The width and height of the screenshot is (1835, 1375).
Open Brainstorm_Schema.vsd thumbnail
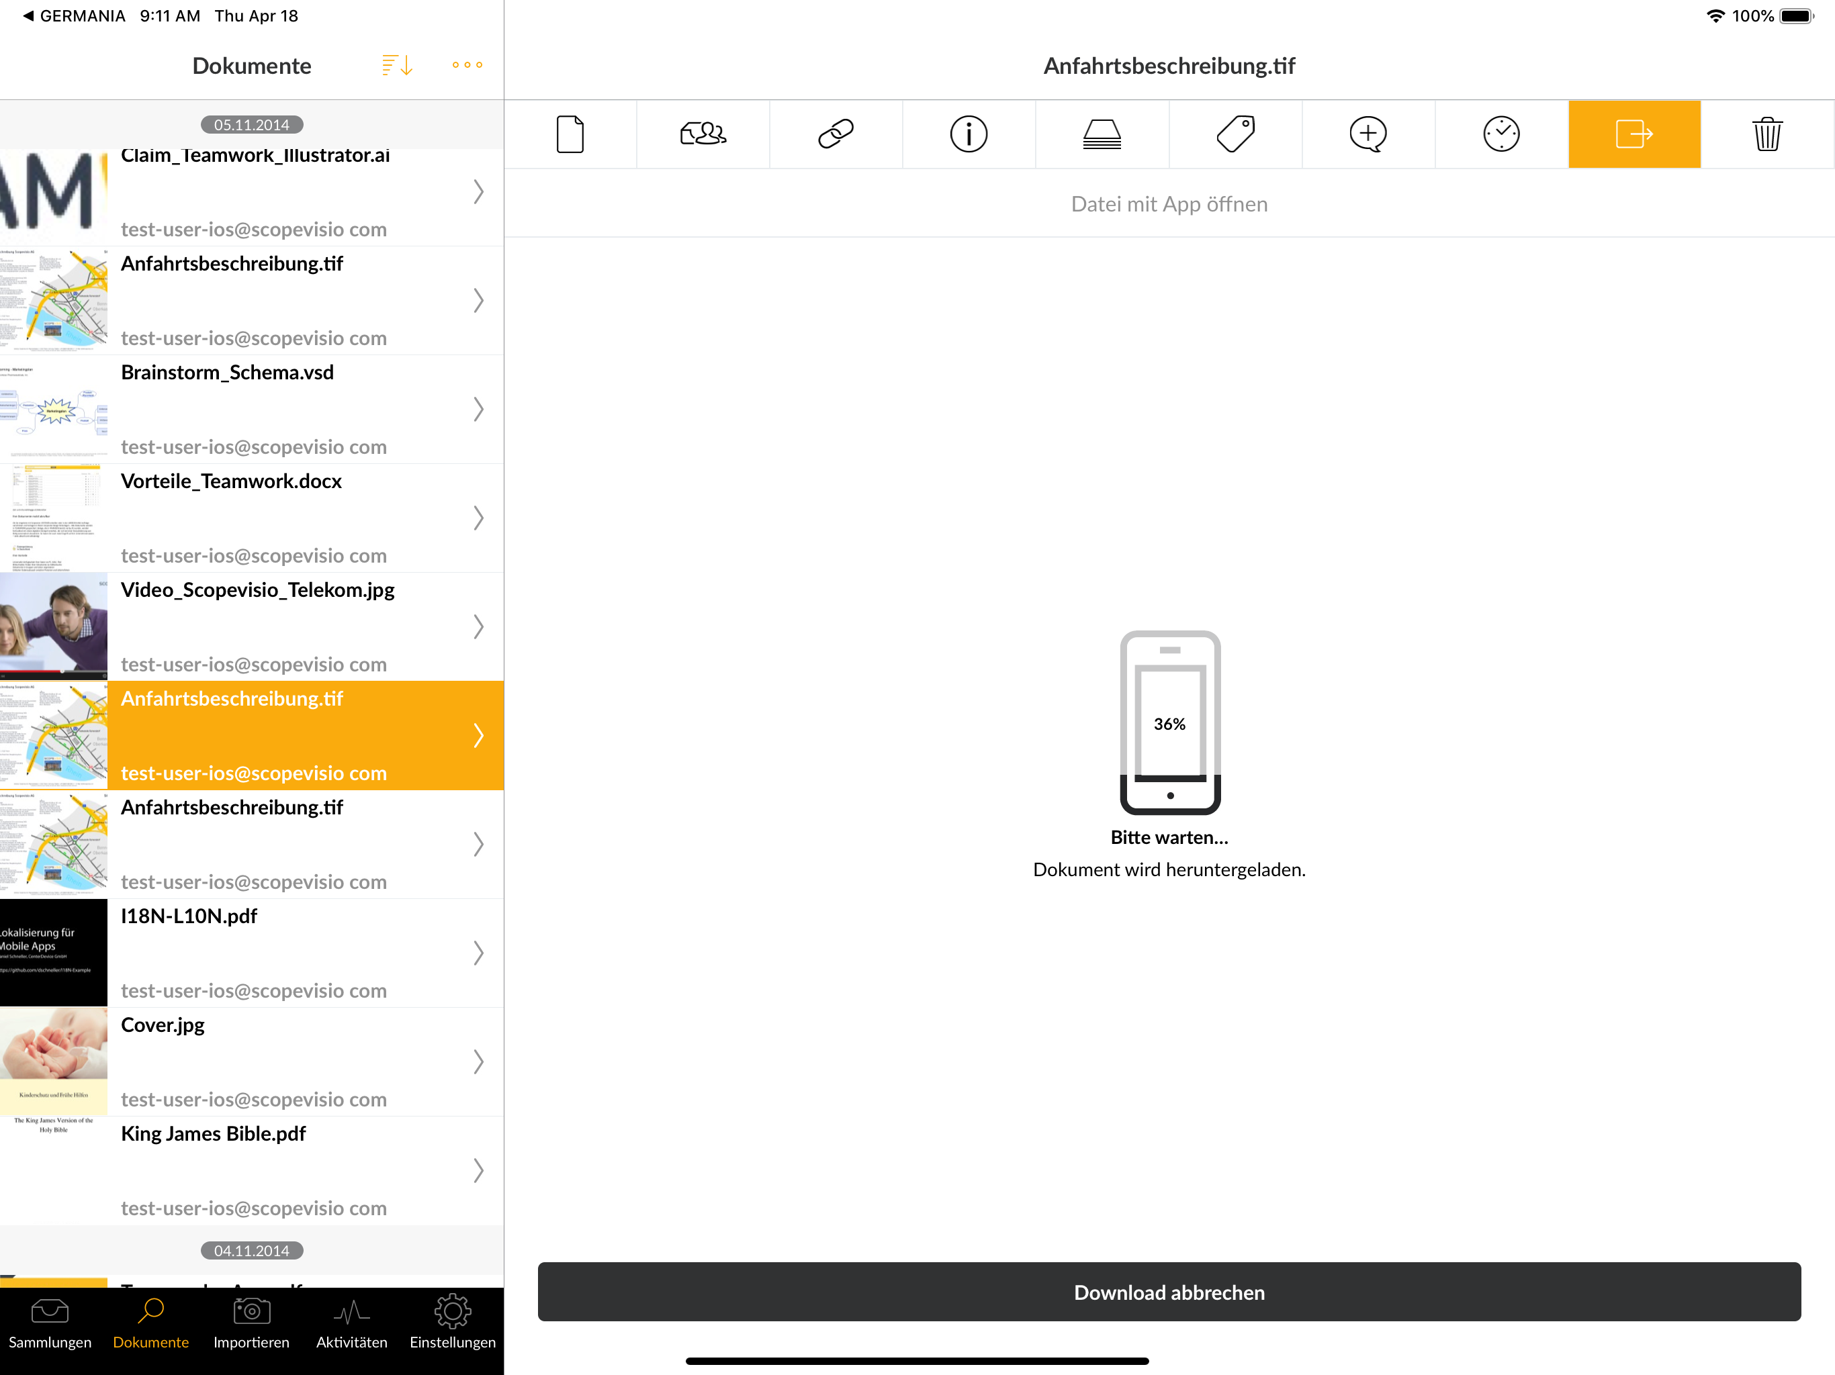pyautogui.click(x=54, y=409)
